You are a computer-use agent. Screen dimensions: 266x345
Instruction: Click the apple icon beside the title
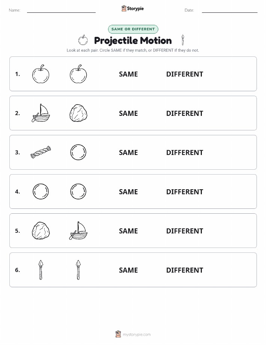(83, 40)
